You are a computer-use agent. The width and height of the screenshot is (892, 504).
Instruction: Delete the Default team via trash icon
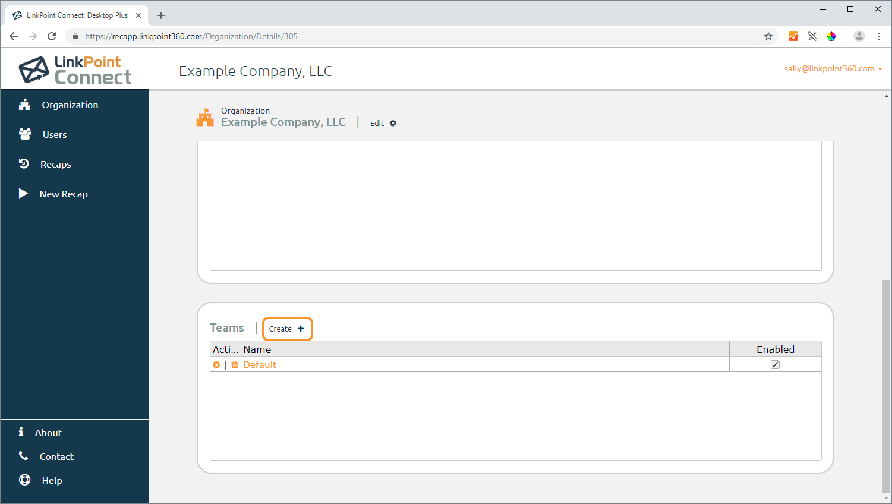tap(235, 365)
